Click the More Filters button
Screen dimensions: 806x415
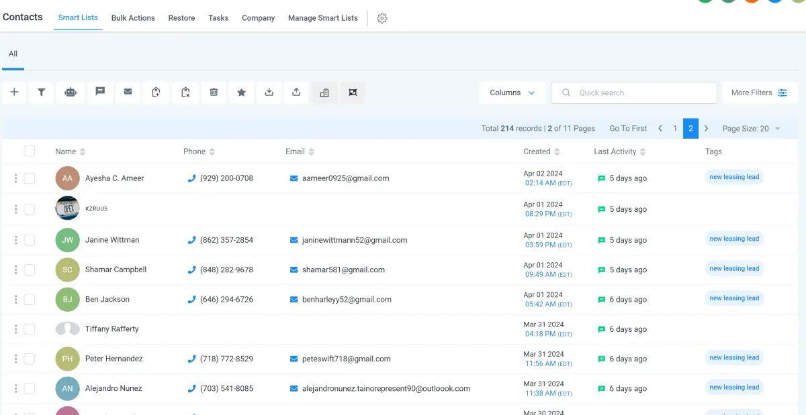[x=760, y=93]
